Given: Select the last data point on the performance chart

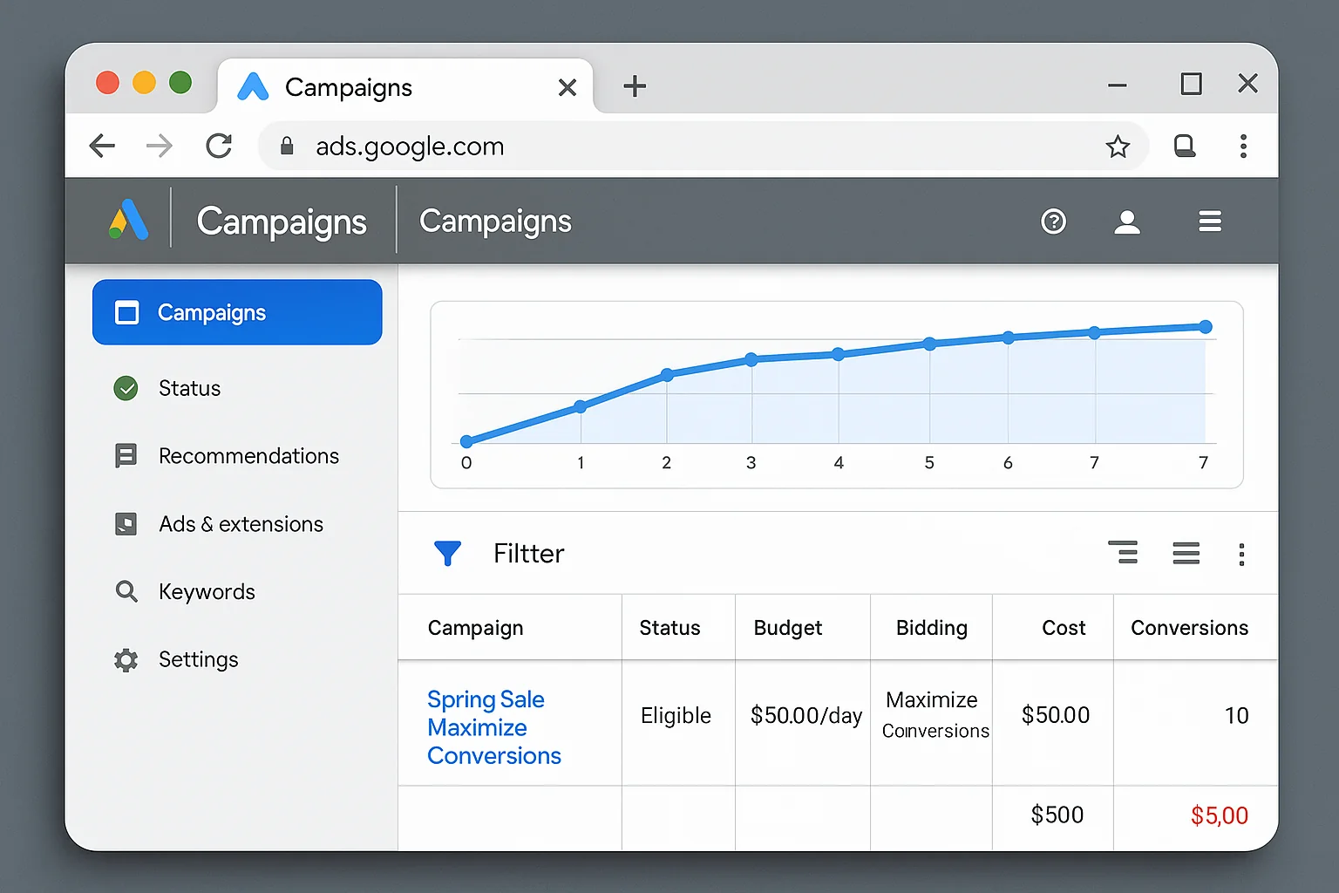Looking at the screenshot, I should [x=1205, y=326].
